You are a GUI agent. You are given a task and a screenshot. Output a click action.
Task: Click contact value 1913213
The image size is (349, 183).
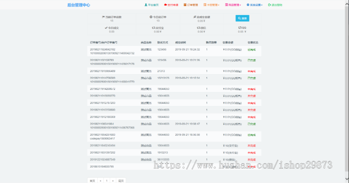[x=163, y=153]
